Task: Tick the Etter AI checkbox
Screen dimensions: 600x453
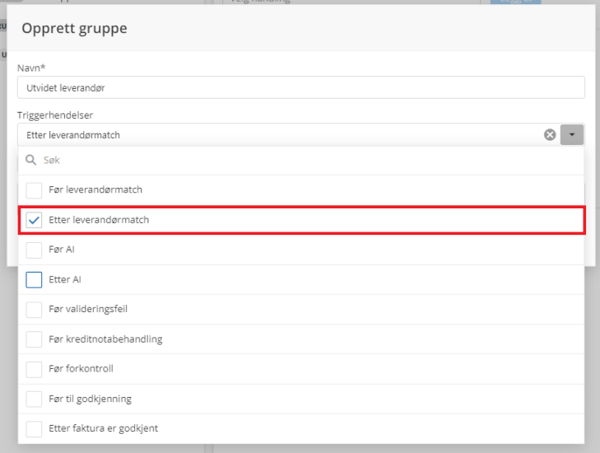Action: point(34,280)
